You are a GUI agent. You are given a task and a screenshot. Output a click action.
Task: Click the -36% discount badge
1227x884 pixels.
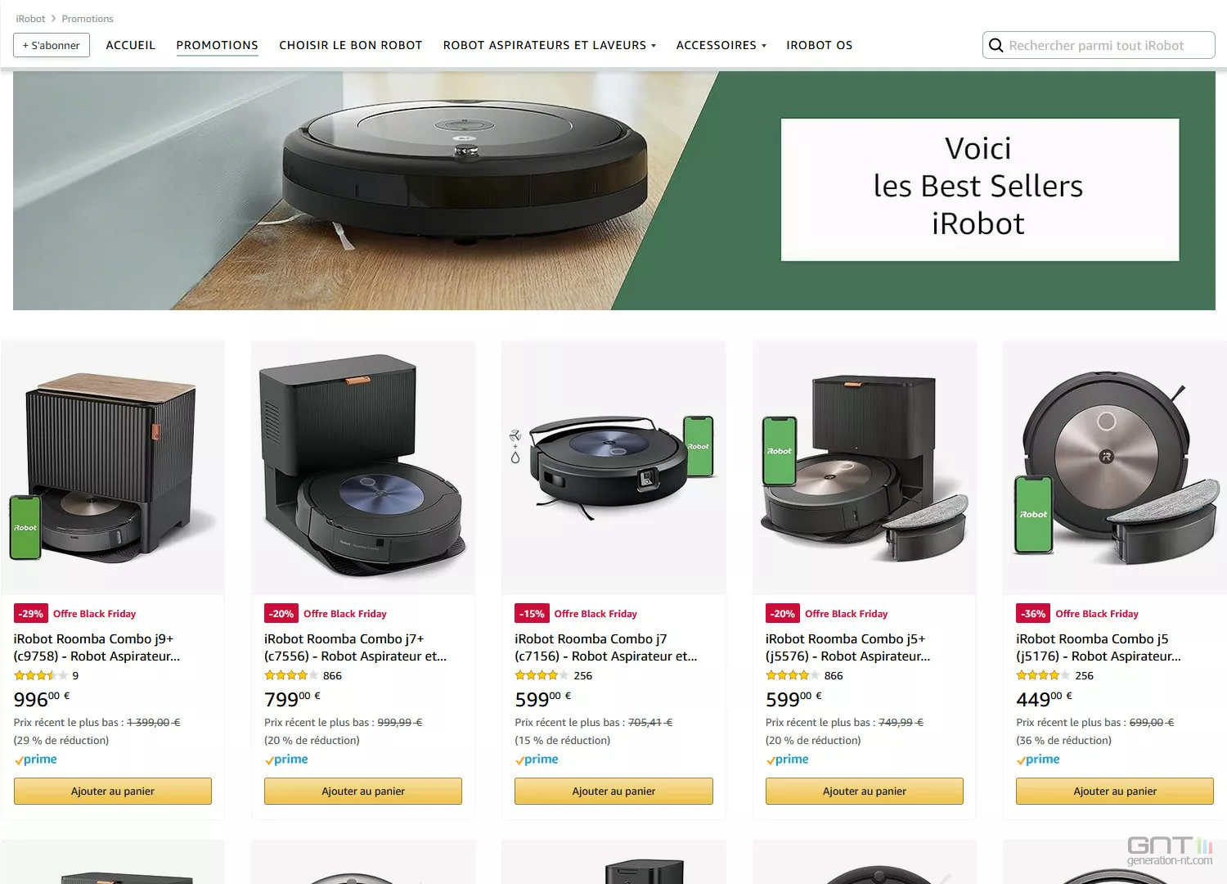point(1032,613)
